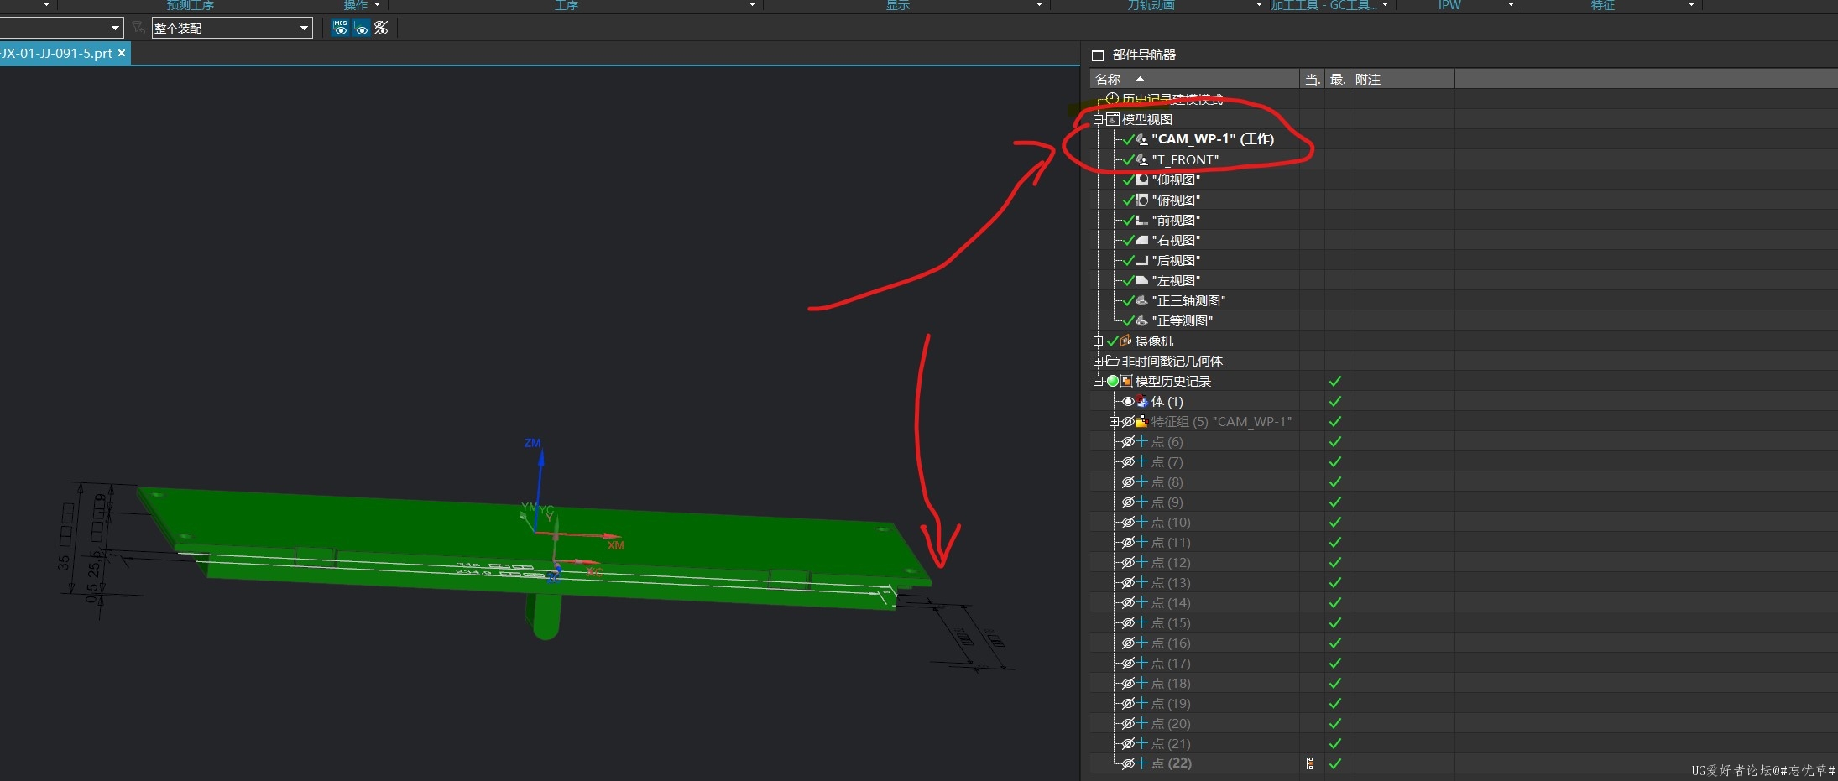
Task: Show hidden feature 点 (12)
Action: tap(1128, 562)
